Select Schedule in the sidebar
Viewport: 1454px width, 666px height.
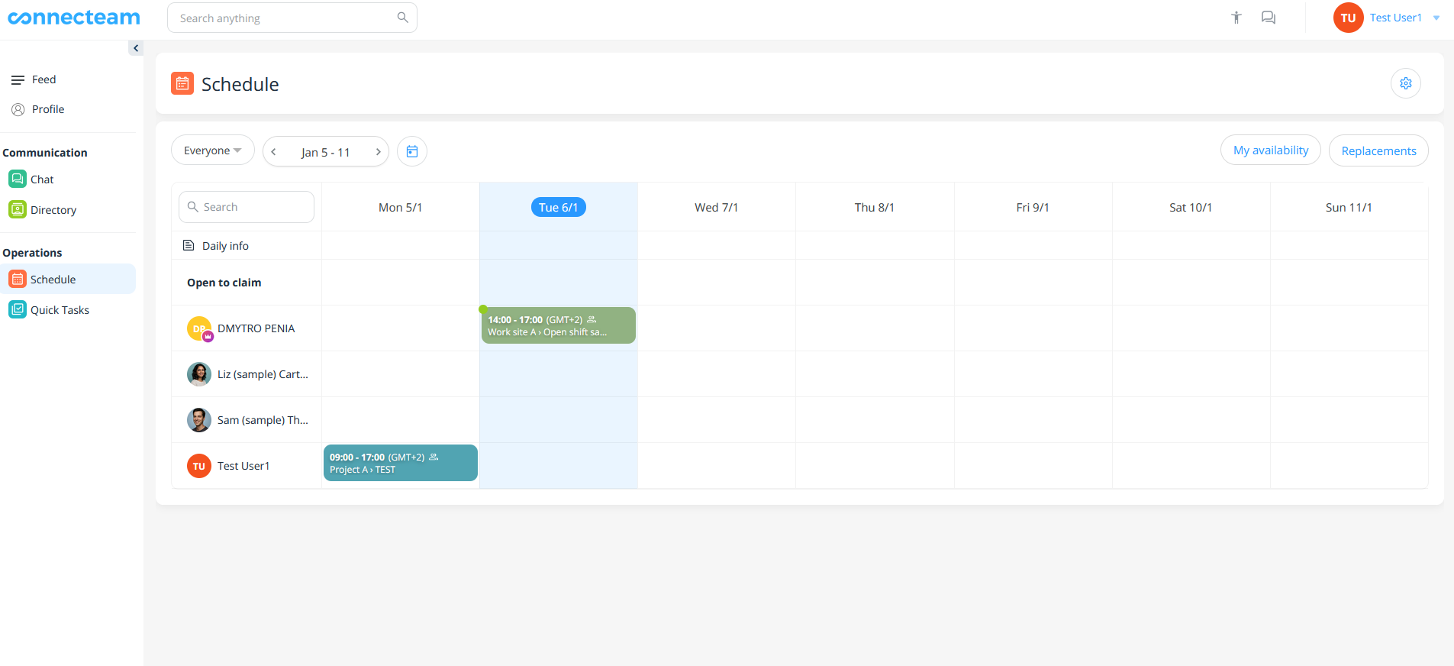(68, 280)
